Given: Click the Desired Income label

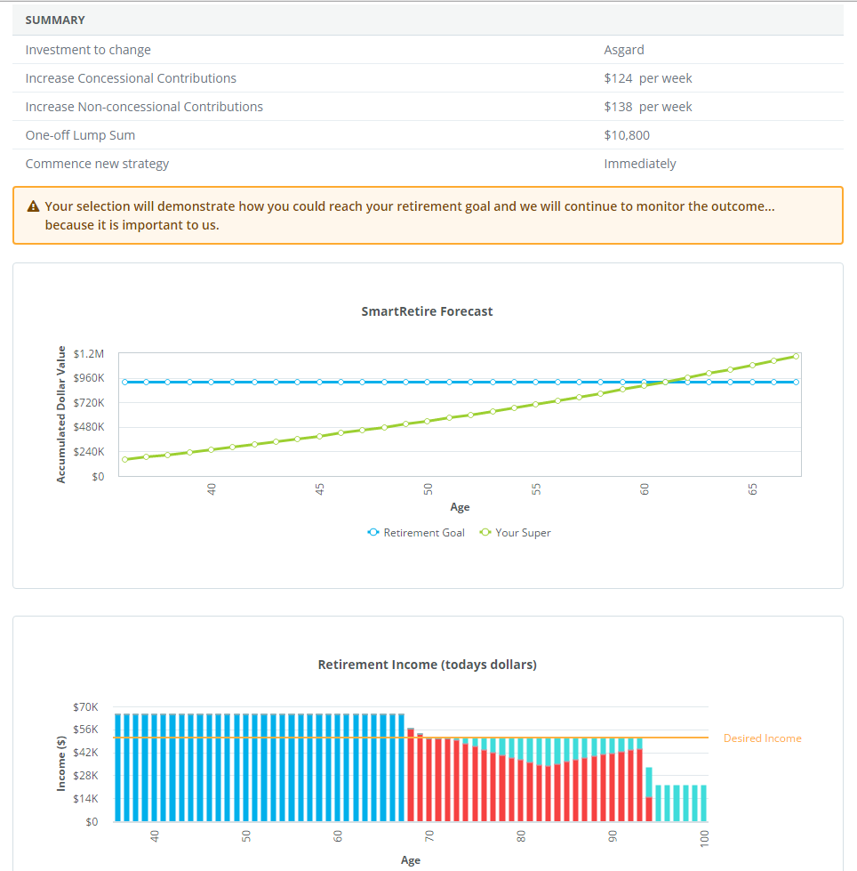Looking at the screenshot, I should tap(762, 738).
